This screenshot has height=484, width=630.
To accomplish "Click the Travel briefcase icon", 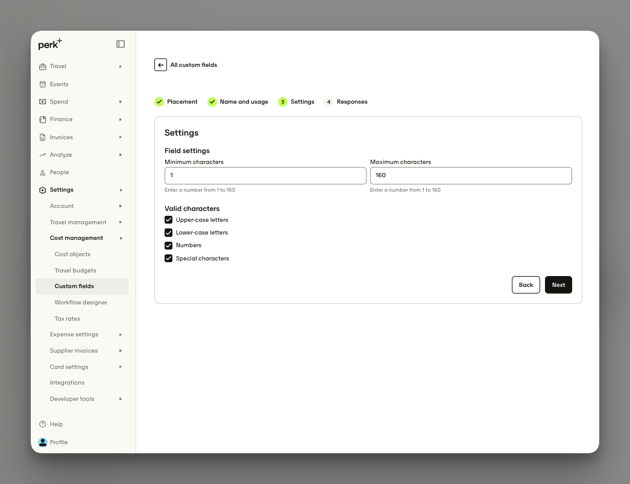I will point(43,67).
